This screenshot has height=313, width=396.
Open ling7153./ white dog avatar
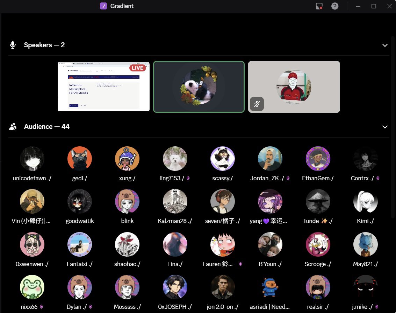(x=175, y=159)
